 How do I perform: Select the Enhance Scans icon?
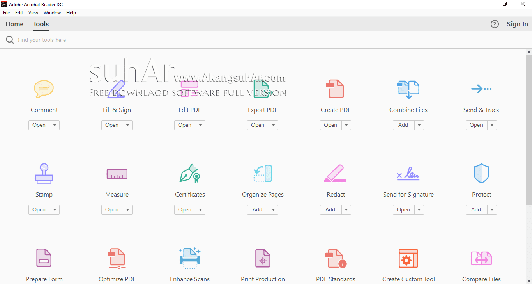[190, 258]
